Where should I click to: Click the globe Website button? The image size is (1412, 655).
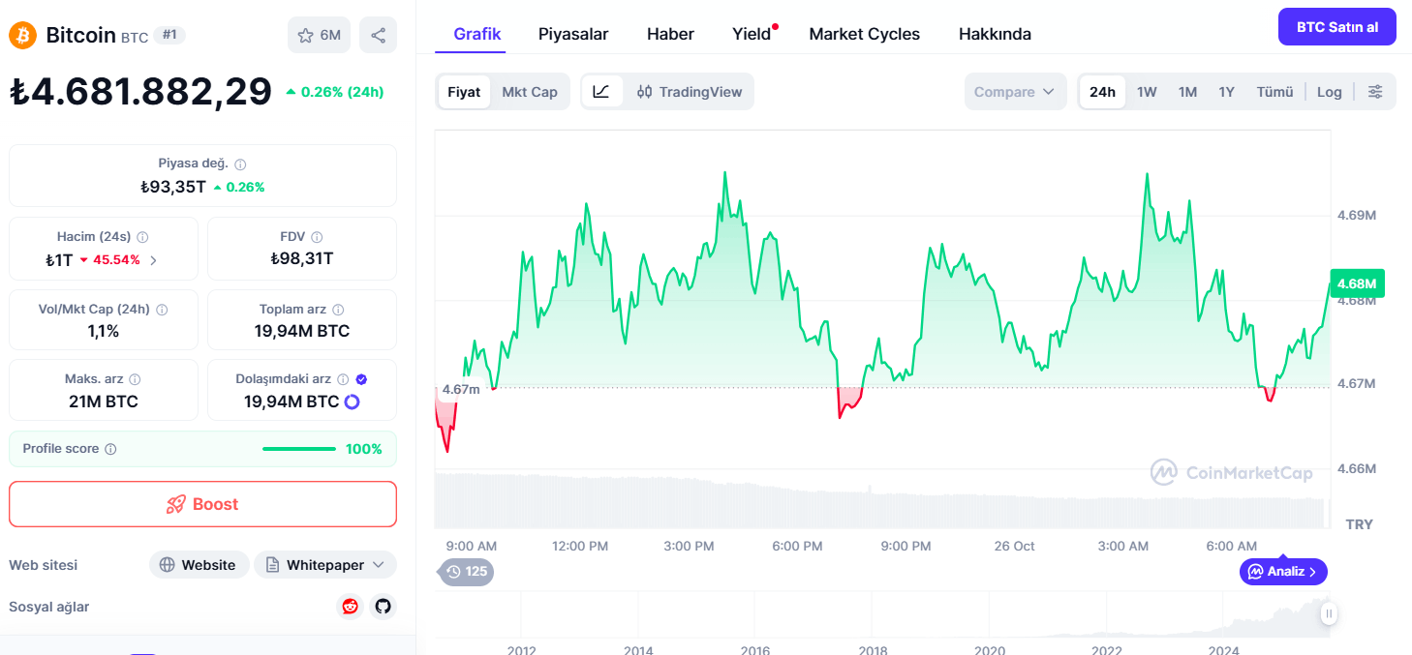click(199, 565)
